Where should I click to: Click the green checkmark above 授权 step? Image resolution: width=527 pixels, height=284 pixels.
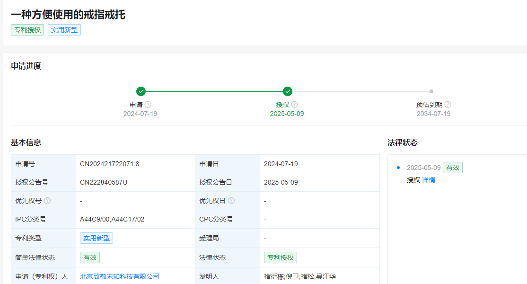(287, 91)
